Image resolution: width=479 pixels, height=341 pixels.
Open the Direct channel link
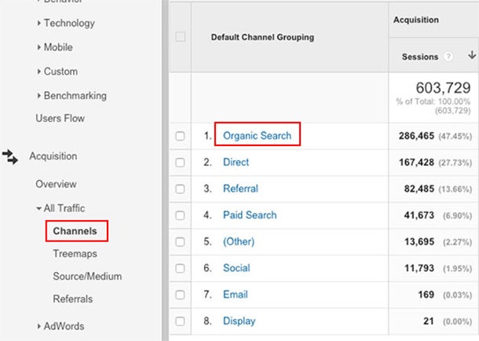[236, 162]
